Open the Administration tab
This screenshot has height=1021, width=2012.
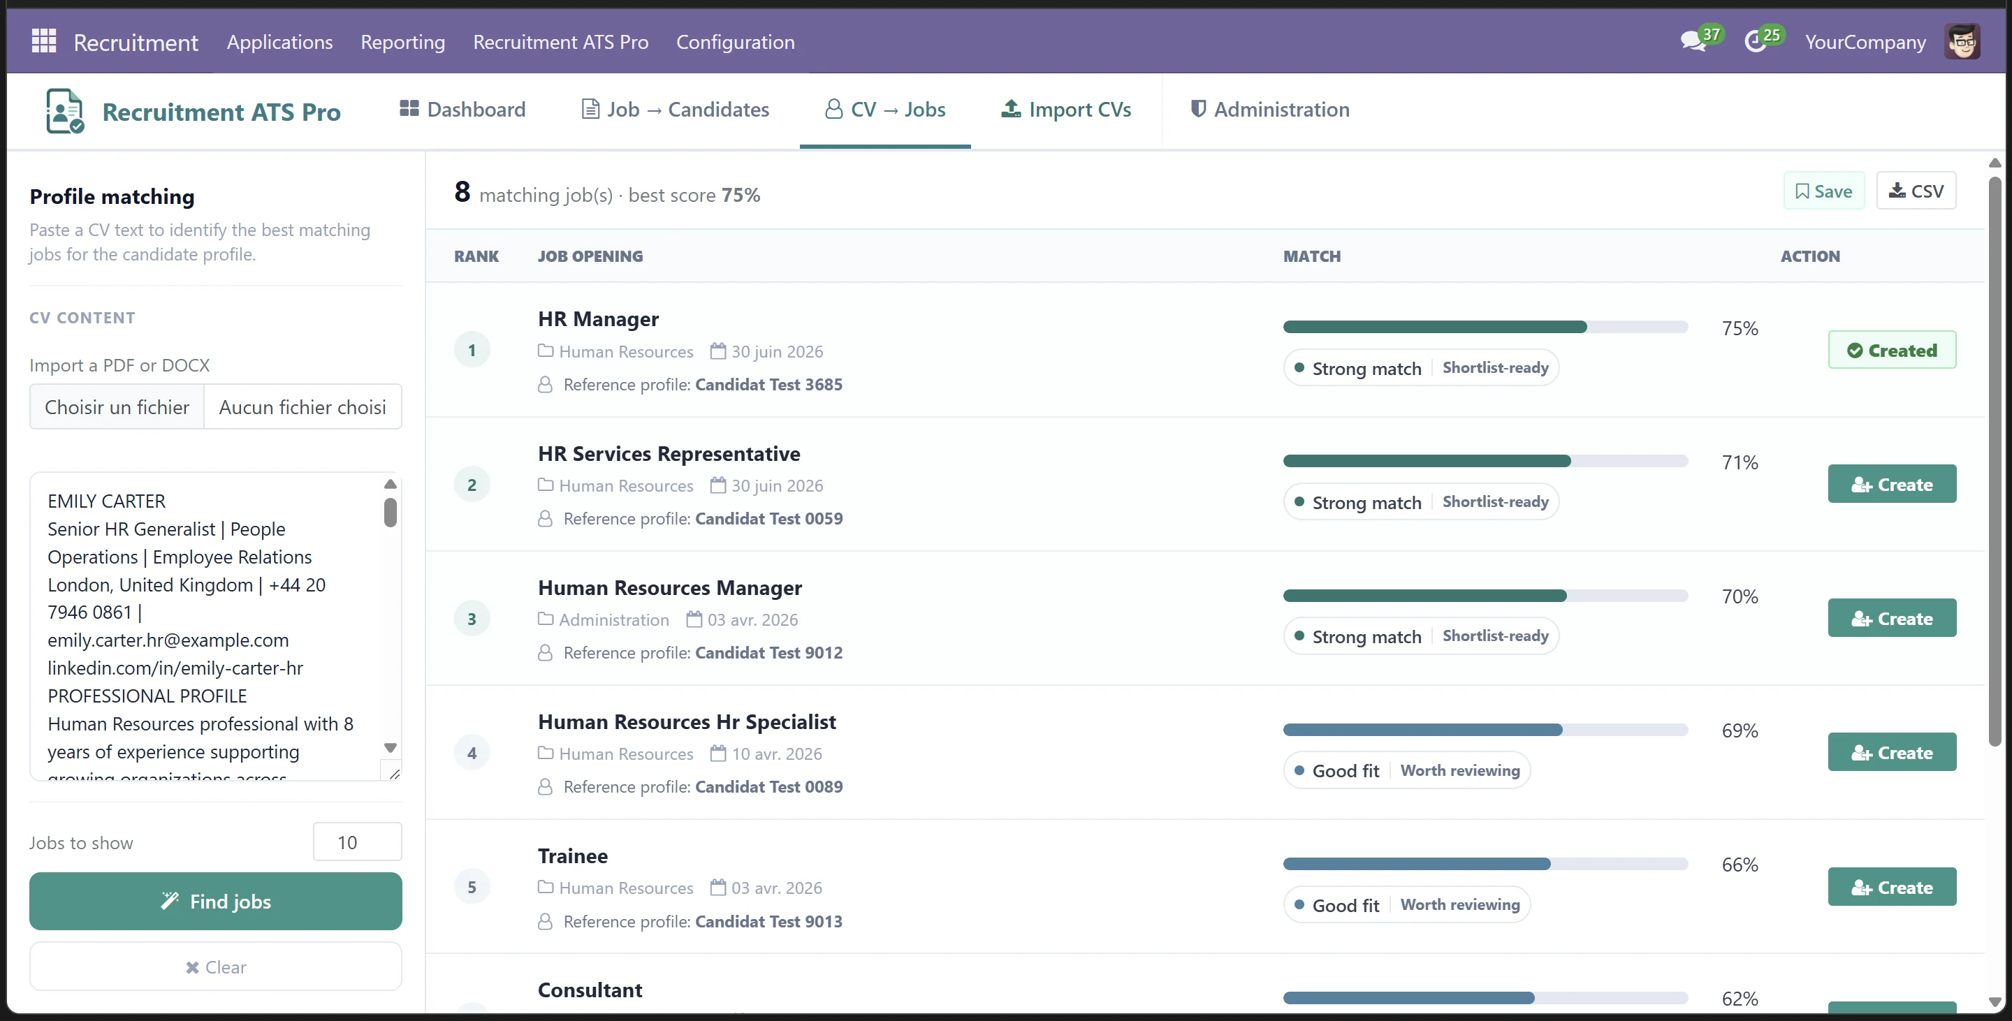point(1270,109)
